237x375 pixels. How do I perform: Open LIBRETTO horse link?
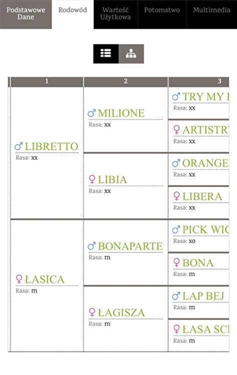[x=51, y=146]
